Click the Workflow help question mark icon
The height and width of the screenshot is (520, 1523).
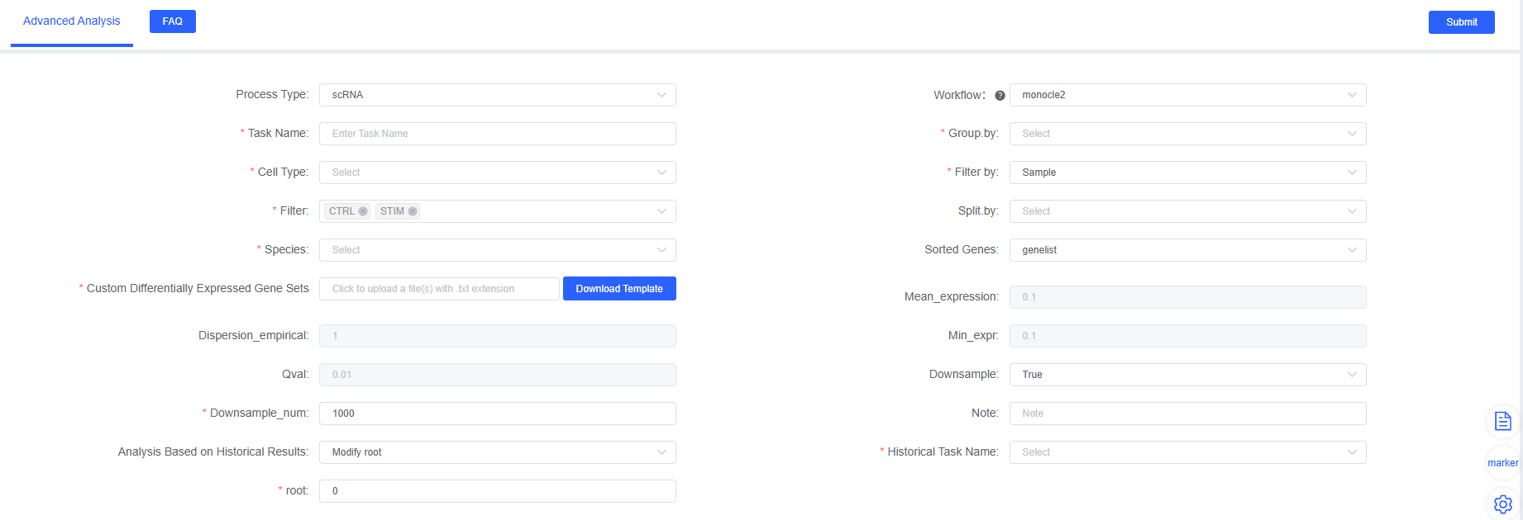click(1000, 96)
